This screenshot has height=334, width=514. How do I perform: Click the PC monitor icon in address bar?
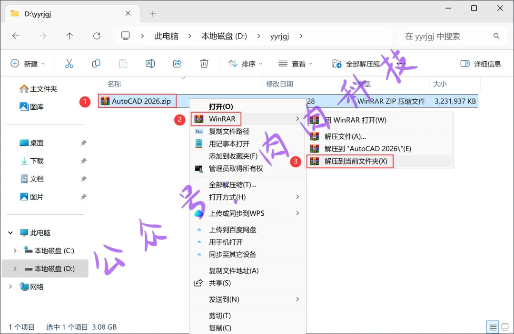pos(126,36)
